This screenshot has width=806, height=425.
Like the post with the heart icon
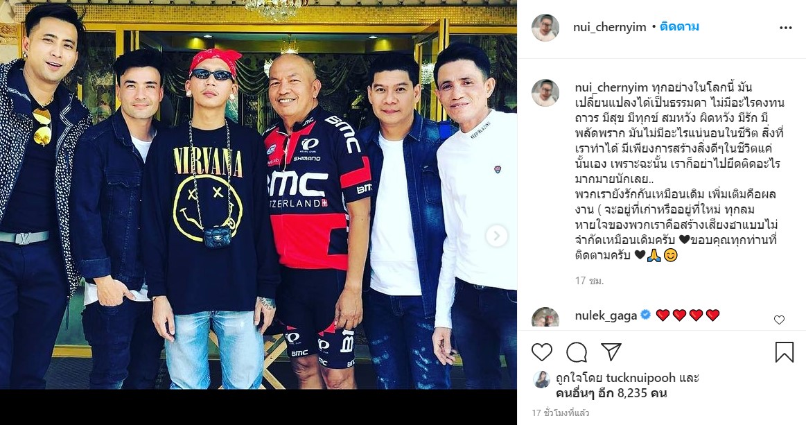tap(541, 352)
